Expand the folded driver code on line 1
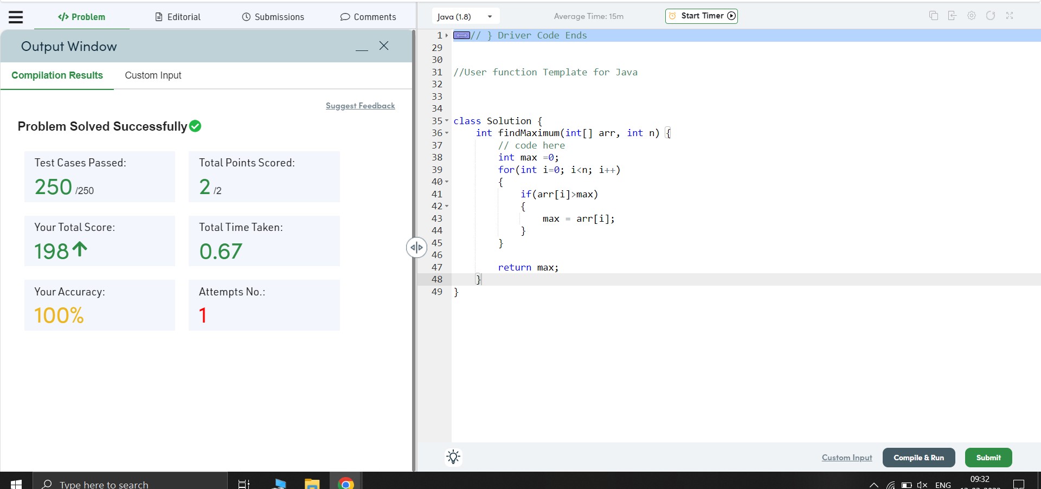This screenshot has width=1041, height=489. pos(447,35)
